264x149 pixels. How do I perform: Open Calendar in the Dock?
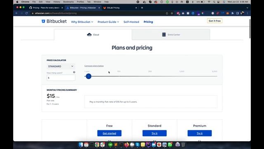86,144
